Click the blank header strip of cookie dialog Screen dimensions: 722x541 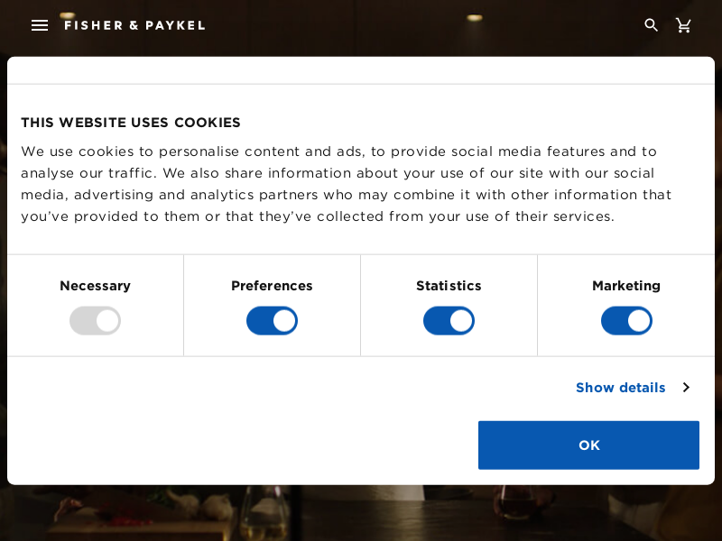tap(361, 70)
